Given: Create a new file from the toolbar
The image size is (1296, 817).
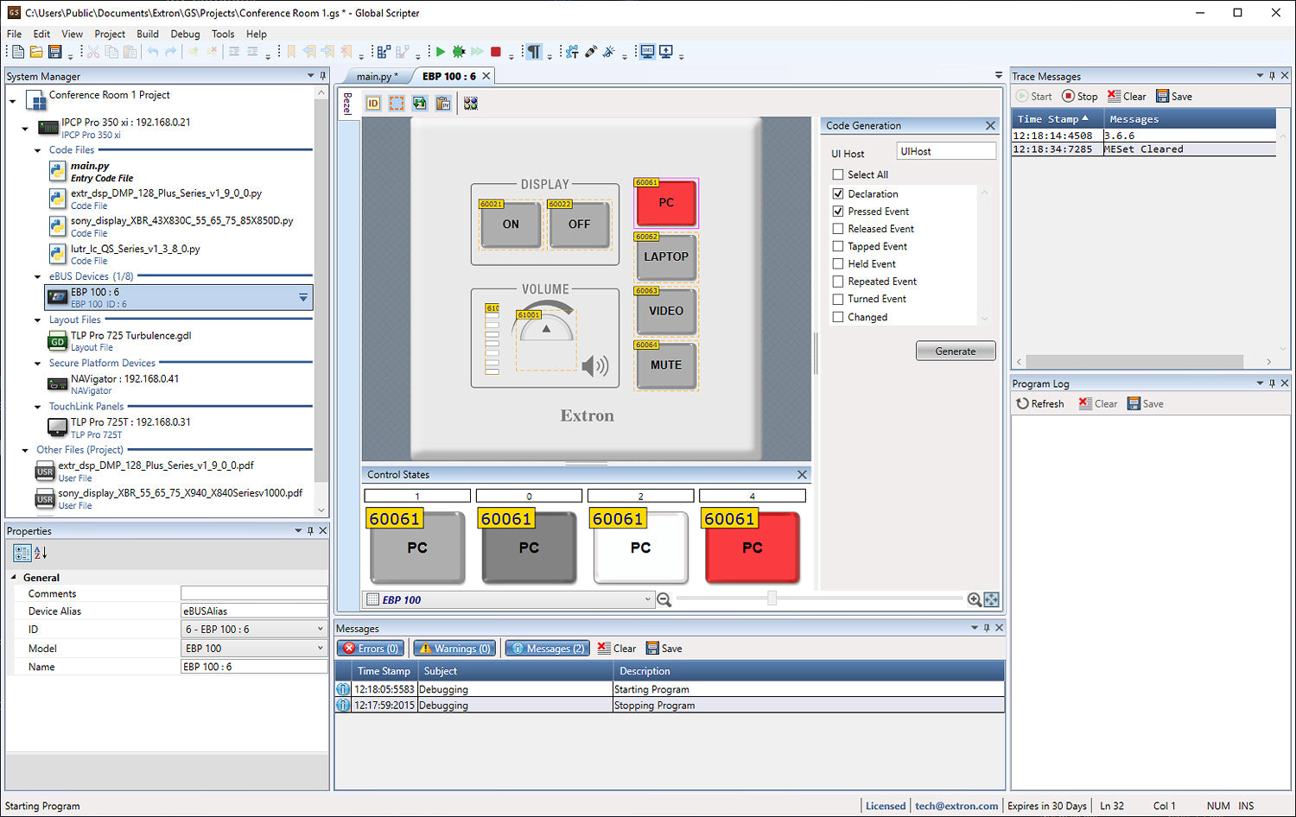Looking at the screenshot, I should click(x=18, y=52).
